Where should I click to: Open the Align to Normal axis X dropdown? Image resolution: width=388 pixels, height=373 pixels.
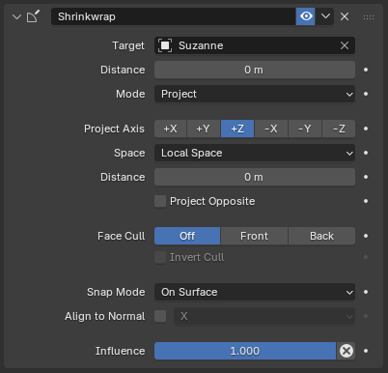(264, 316)
